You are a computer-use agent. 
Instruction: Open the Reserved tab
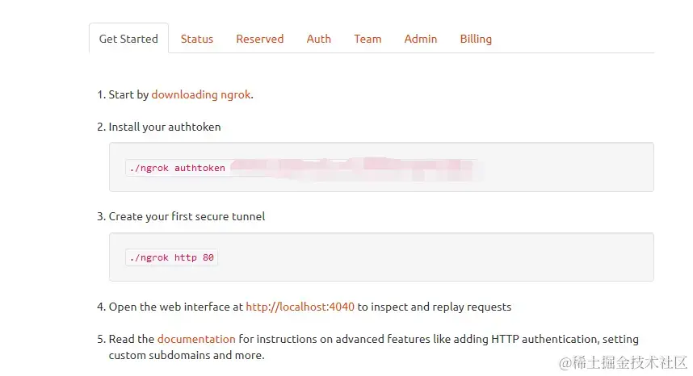[260, 39]
